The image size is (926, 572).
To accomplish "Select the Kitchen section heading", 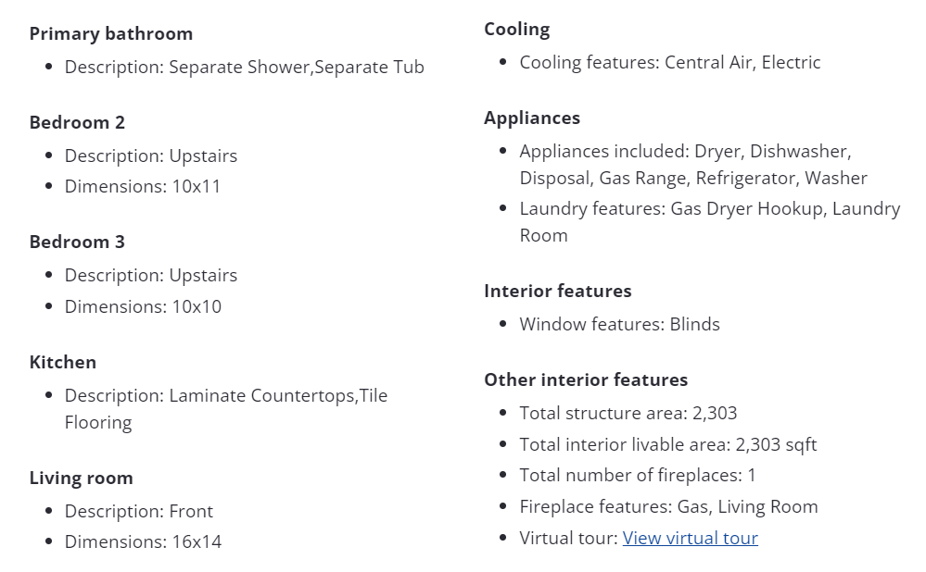I will pyautogui.click(x=63, y=362).
